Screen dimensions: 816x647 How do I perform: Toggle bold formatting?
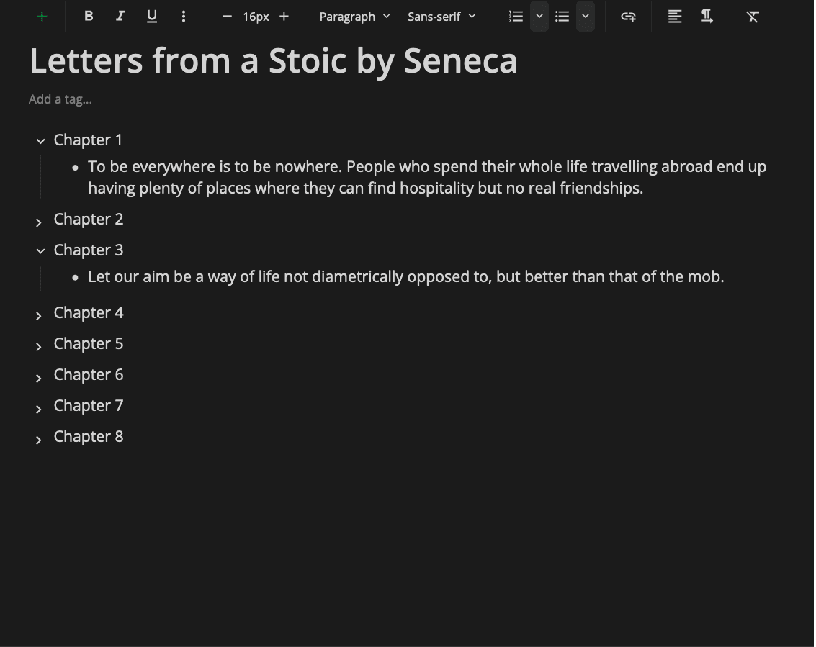point(89,16)
